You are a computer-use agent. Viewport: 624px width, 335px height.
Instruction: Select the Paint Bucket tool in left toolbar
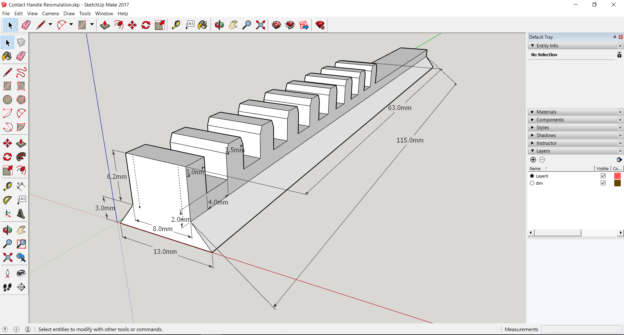coord(7,56)
